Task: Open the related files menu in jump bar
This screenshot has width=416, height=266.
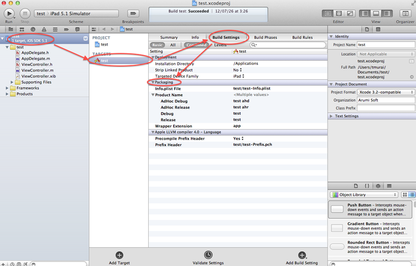Action: [94, 29]
